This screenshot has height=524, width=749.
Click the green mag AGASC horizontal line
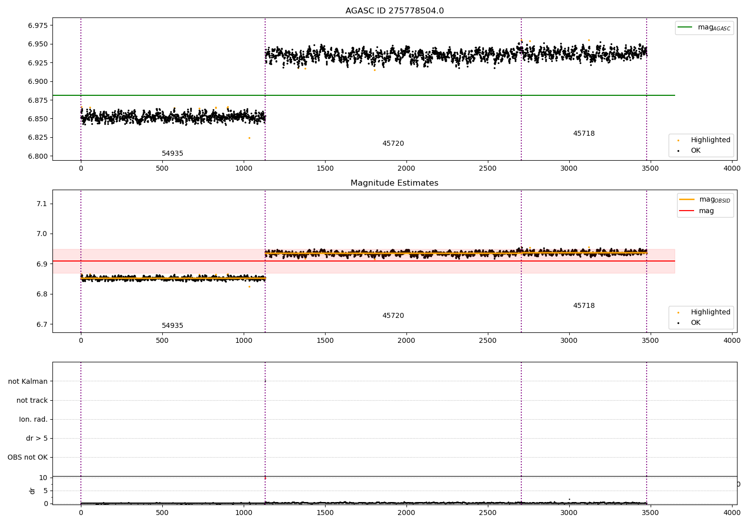(364, 95)
